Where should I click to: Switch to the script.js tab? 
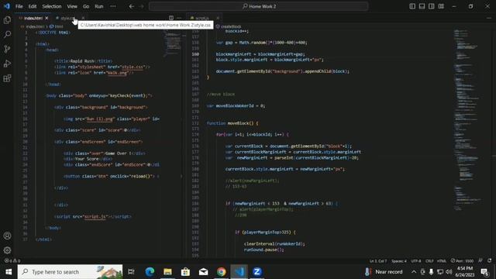(x=201, y=18)
